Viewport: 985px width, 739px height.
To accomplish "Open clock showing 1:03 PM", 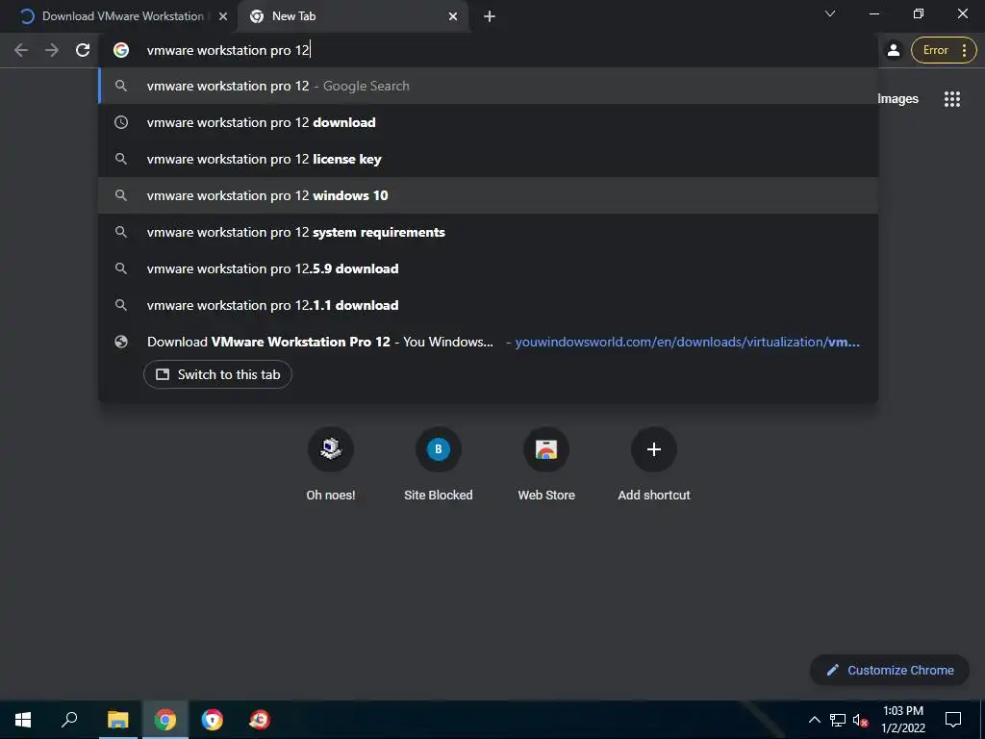I will click(902, 720).
